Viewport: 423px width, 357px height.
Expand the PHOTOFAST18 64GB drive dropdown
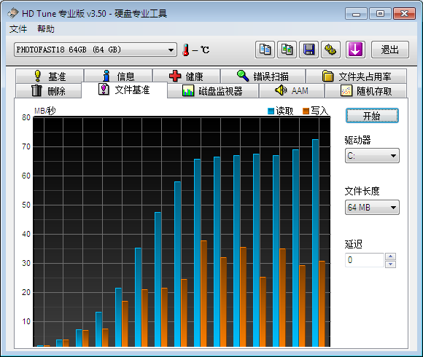click(x=96, y=50)
